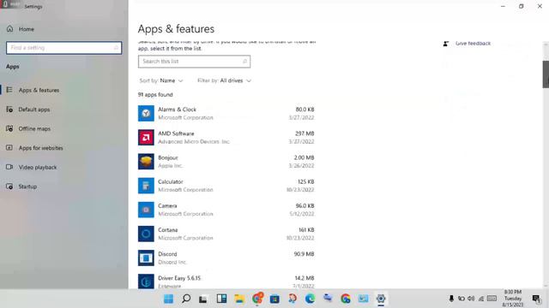Click the Find a setting search box

(63, 48)
